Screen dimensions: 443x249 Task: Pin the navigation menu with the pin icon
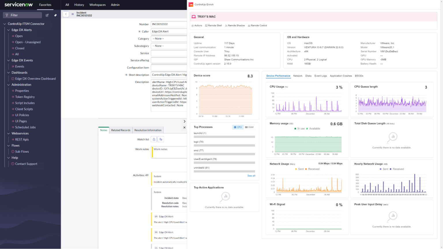click(55, 15)
